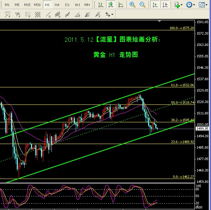Select the active H1 timeframe button
The image size is (211, 210).
(47, 5)
